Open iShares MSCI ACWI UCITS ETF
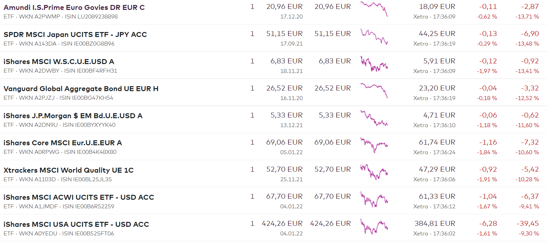Viewport: 547px width, 242px height. 79,197
